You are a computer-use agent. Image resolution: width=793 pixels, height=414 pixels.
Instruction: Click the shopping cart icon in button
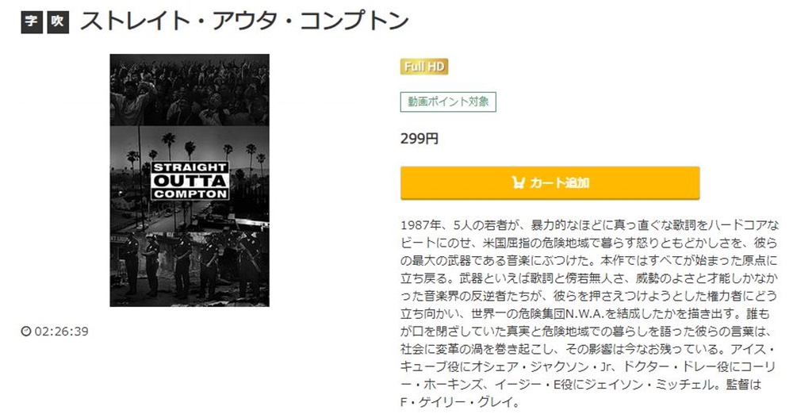click(x=519, y=182)
